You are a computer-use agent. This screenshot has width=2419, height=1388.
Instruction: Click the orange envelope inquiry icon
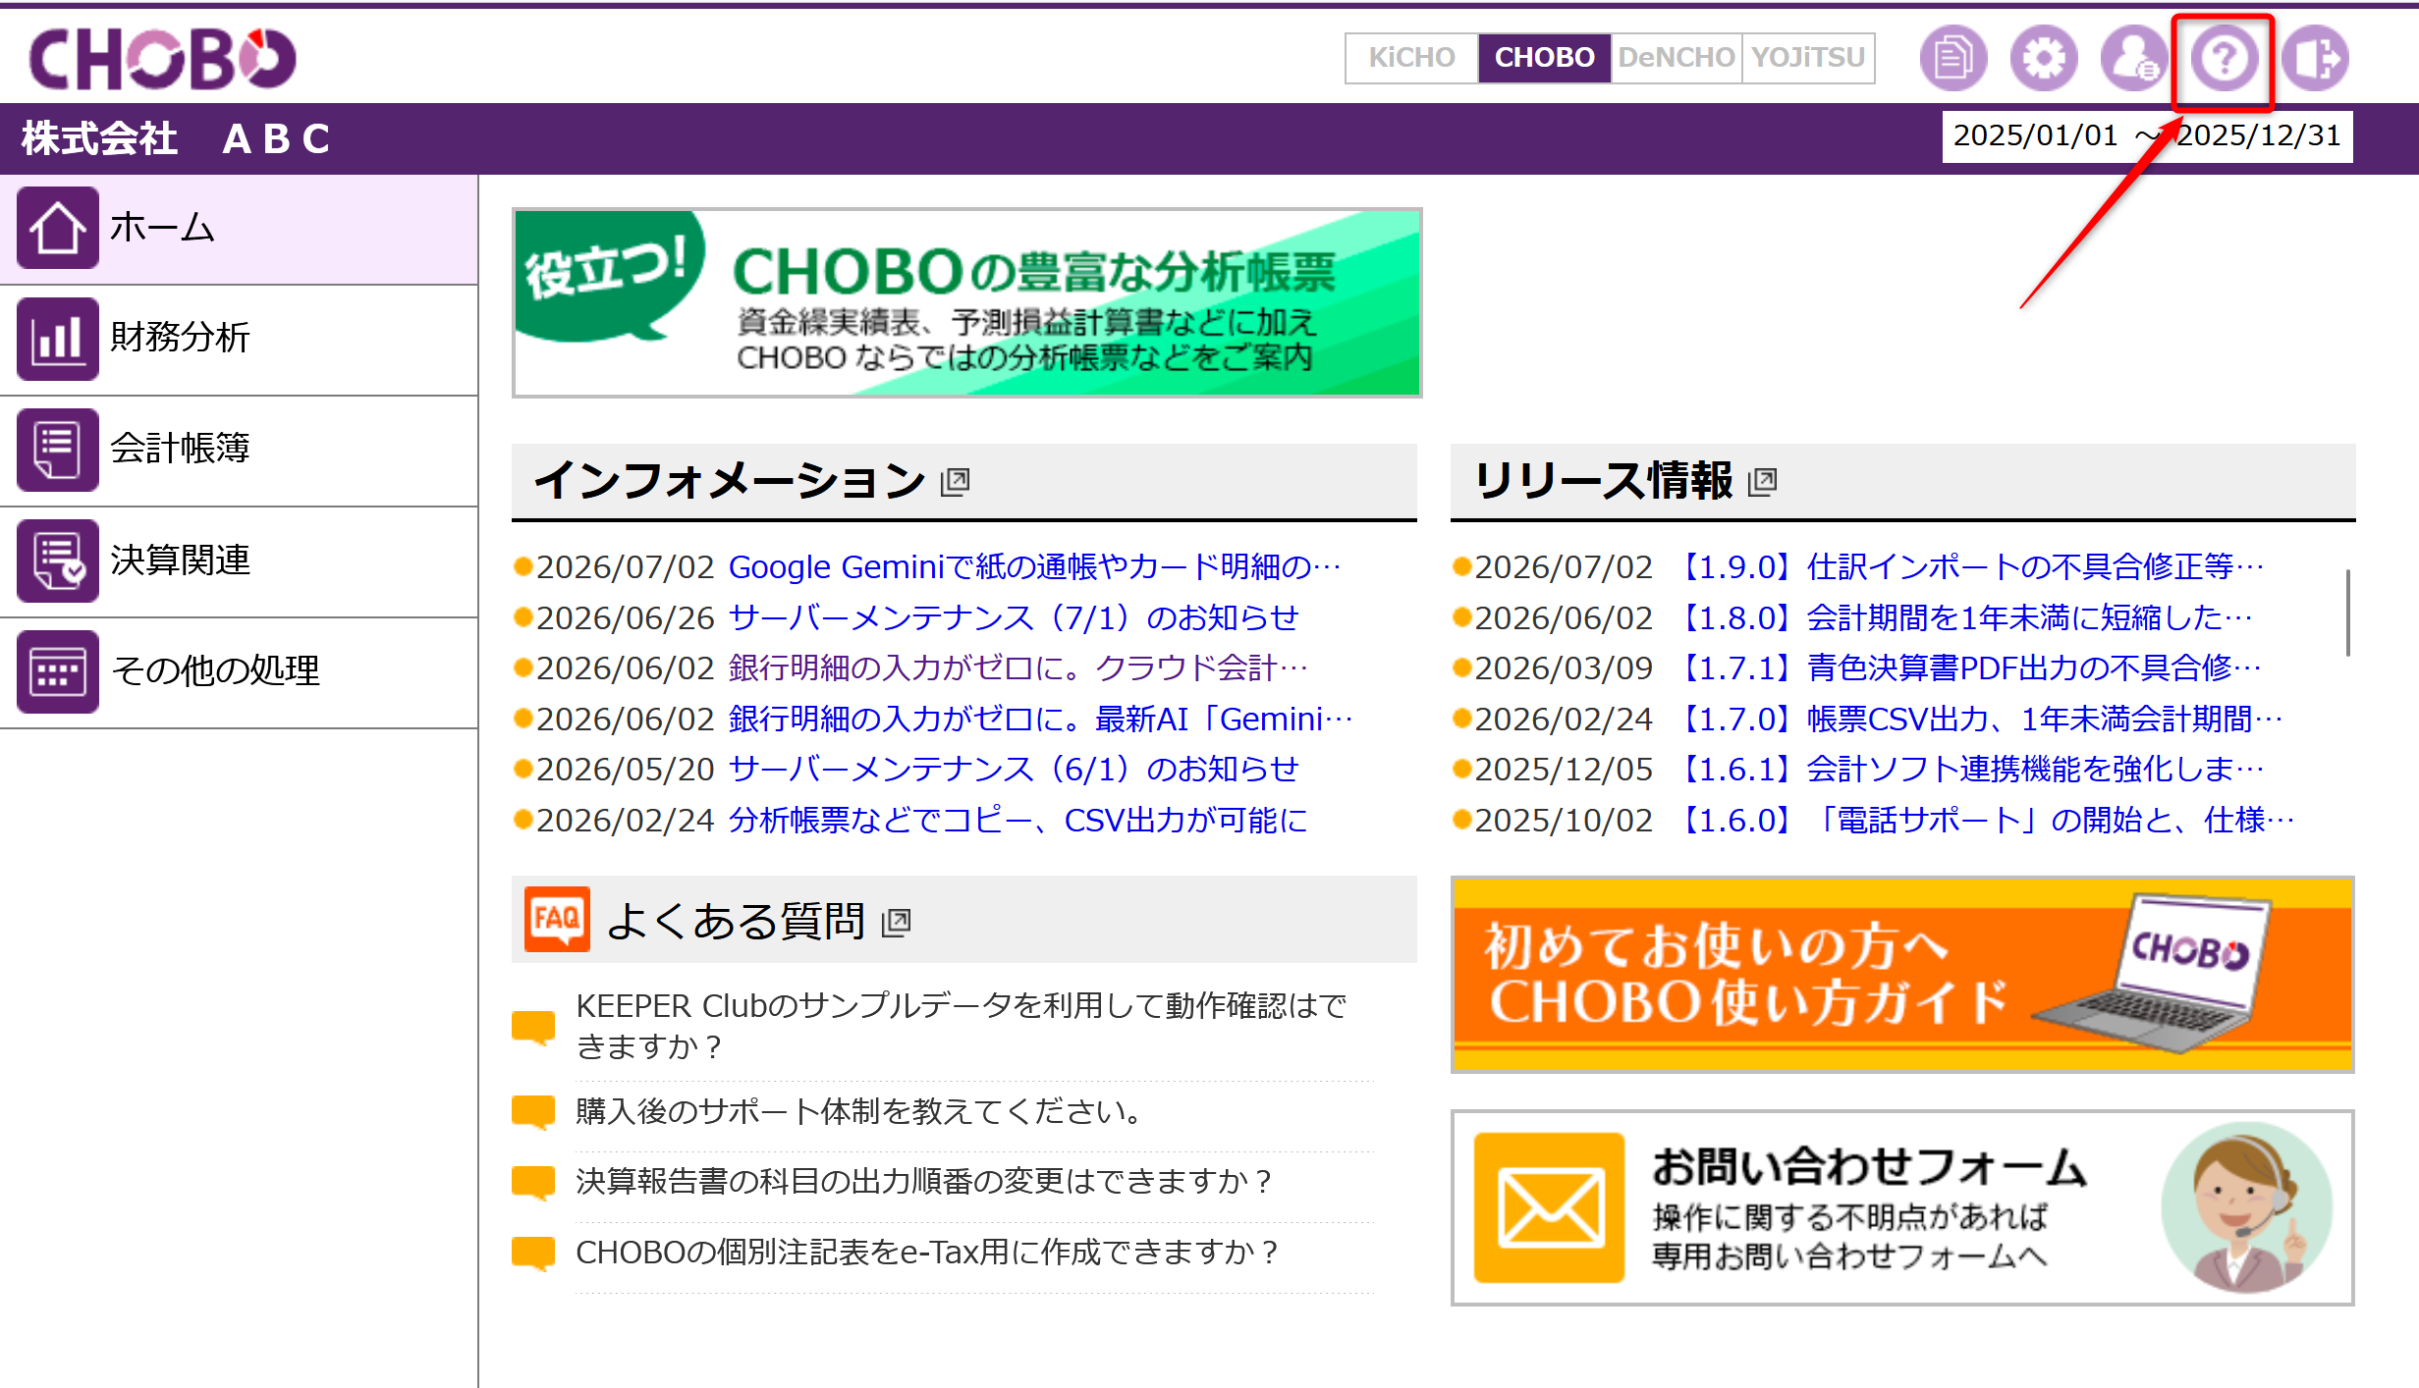1550,1208
